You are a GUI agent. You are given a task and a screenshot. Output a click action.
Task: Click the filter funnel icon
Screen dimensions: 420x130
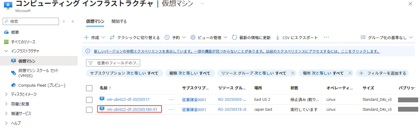click(x=91, y=63)
